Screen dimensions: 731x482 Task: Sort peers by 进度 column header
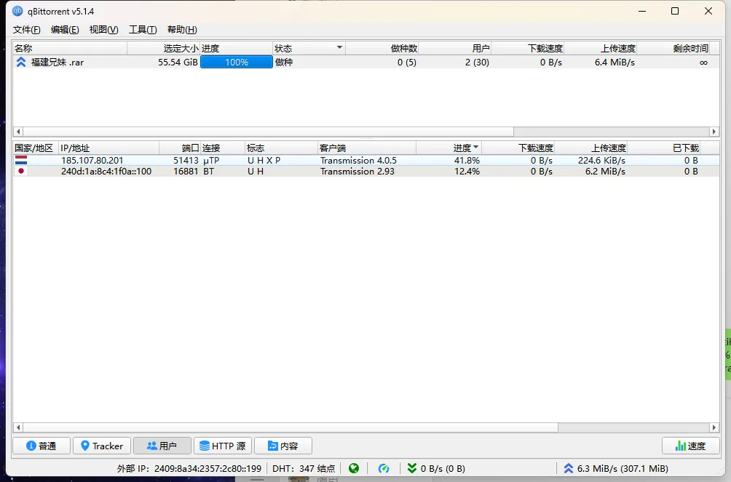click(x=465, y=148)
